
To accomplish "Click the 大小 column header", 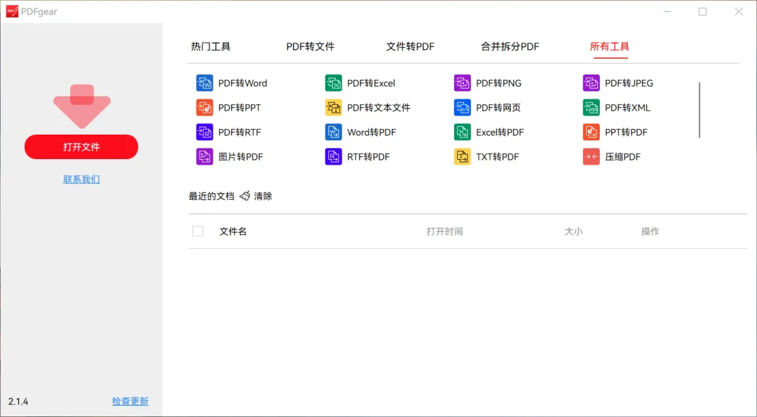I will (x=573, y=231).
